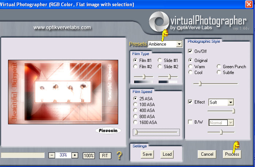Select the Slide #2 radio button
Screen dimensions: 255x167
pos(160,66)
